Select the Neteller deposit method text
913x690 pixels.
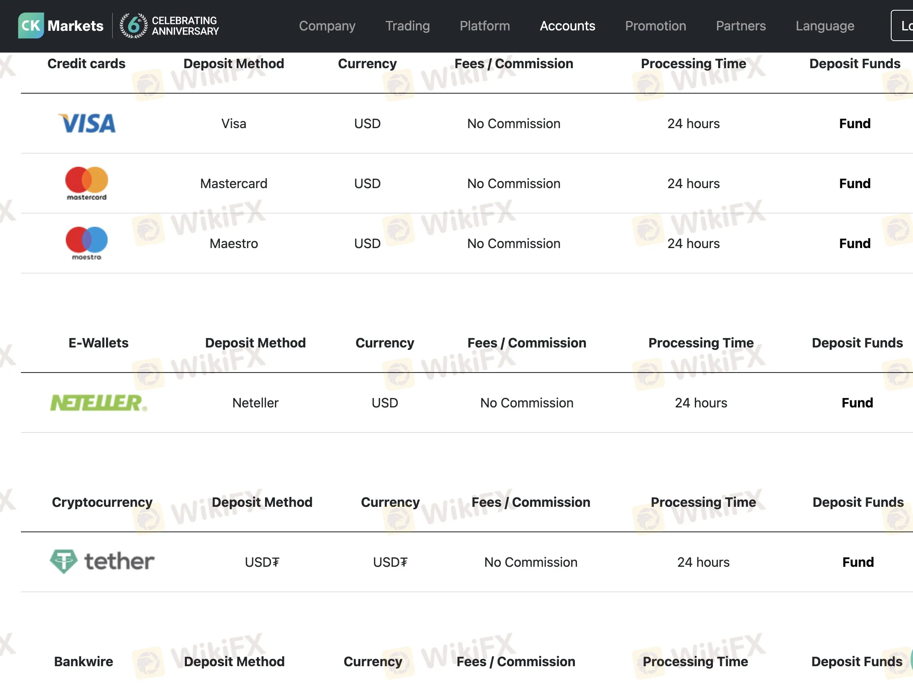[255, 403]
